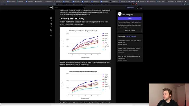Open the Angular Interceptors article link
The height and width of the screenshot is (106, 189).
[129, 57]
